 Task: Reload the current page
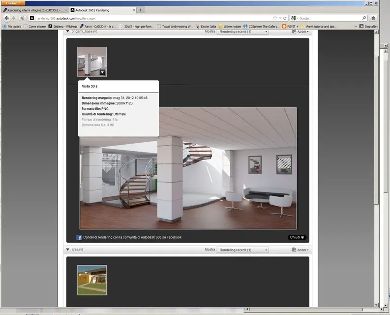(285, 18)
